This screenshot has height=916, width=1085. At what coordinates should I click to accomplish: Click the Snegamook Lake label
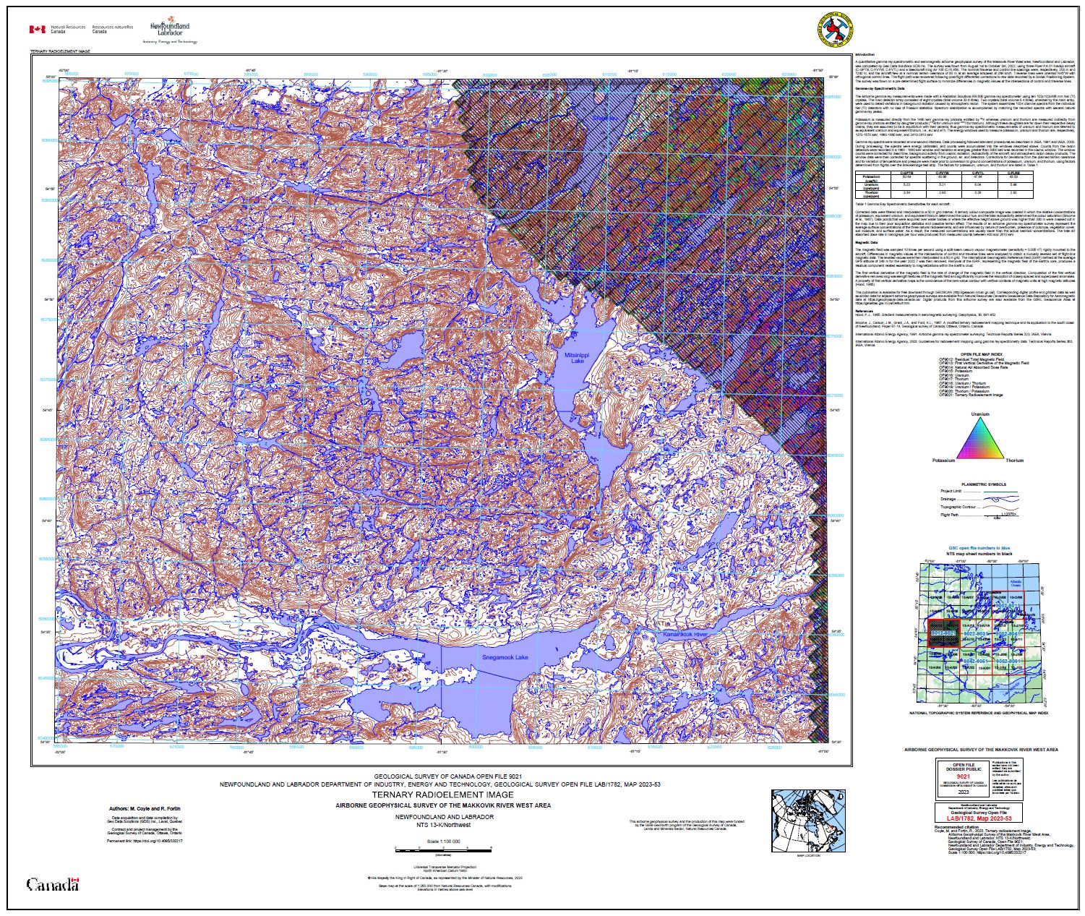505,657
